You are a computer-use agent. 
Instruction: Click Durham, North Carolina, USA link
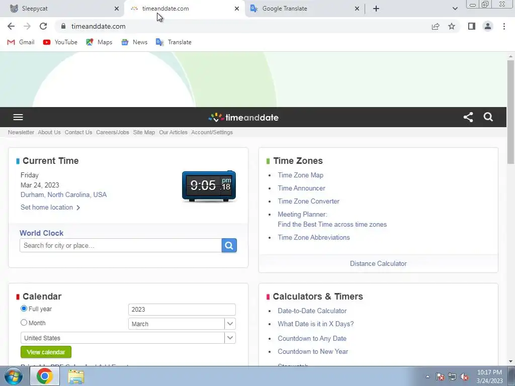coord(63,195)
